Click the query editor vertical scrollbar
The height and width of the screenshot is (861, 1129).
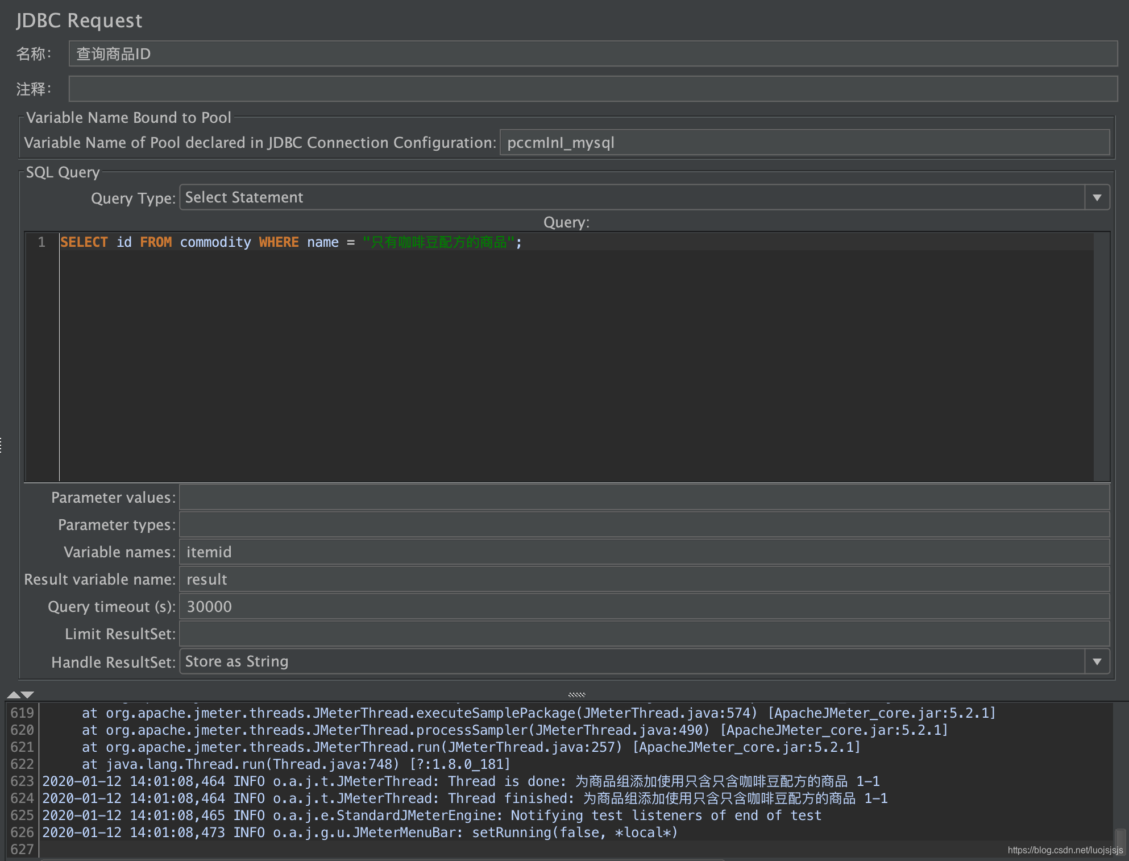point(1102,357)
